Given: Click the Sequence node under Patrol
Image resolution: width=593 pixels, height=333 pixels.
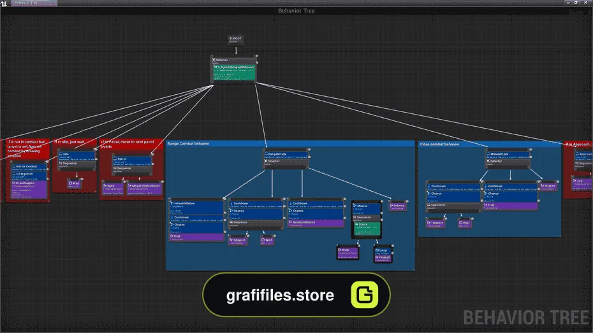Looking at the screenshot, I should click(133, 170).
